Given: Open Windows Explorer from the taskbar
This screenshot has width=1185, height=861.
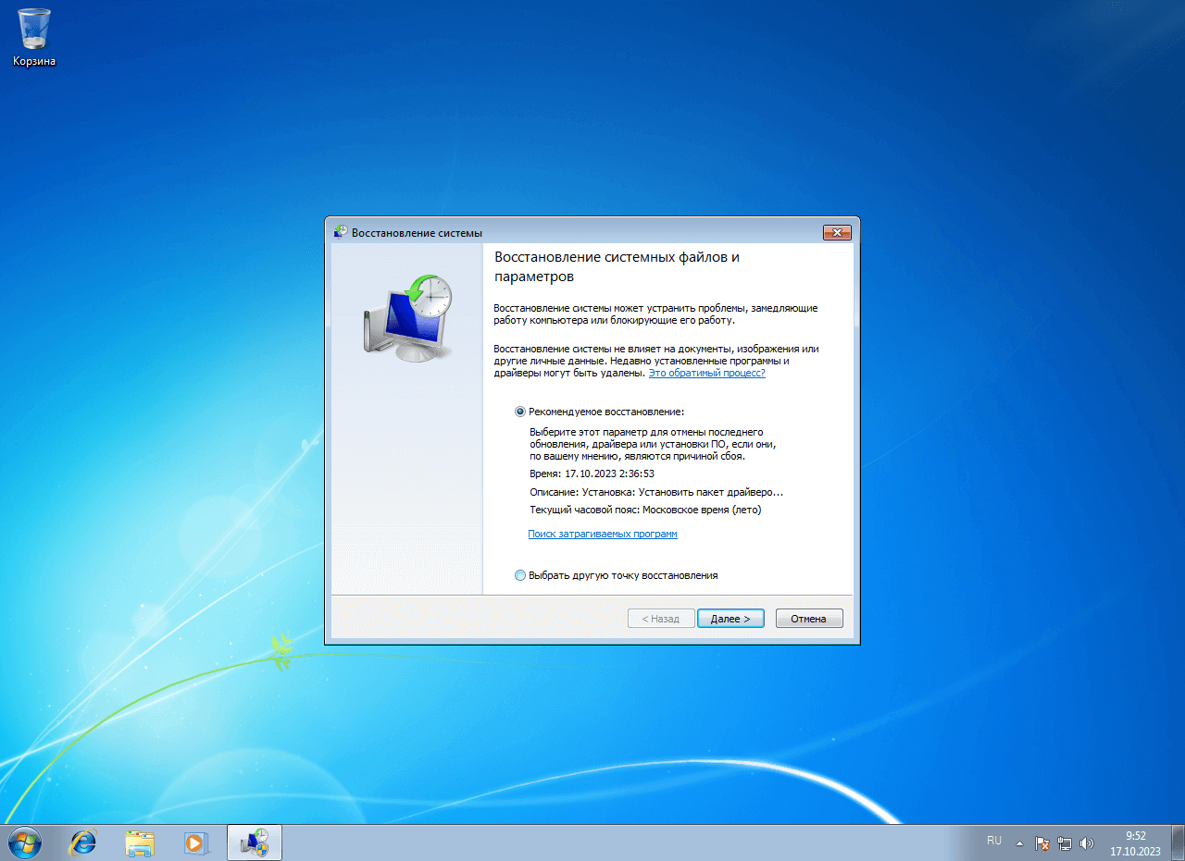Looking at the screenshot, I should tap(140, 842).
